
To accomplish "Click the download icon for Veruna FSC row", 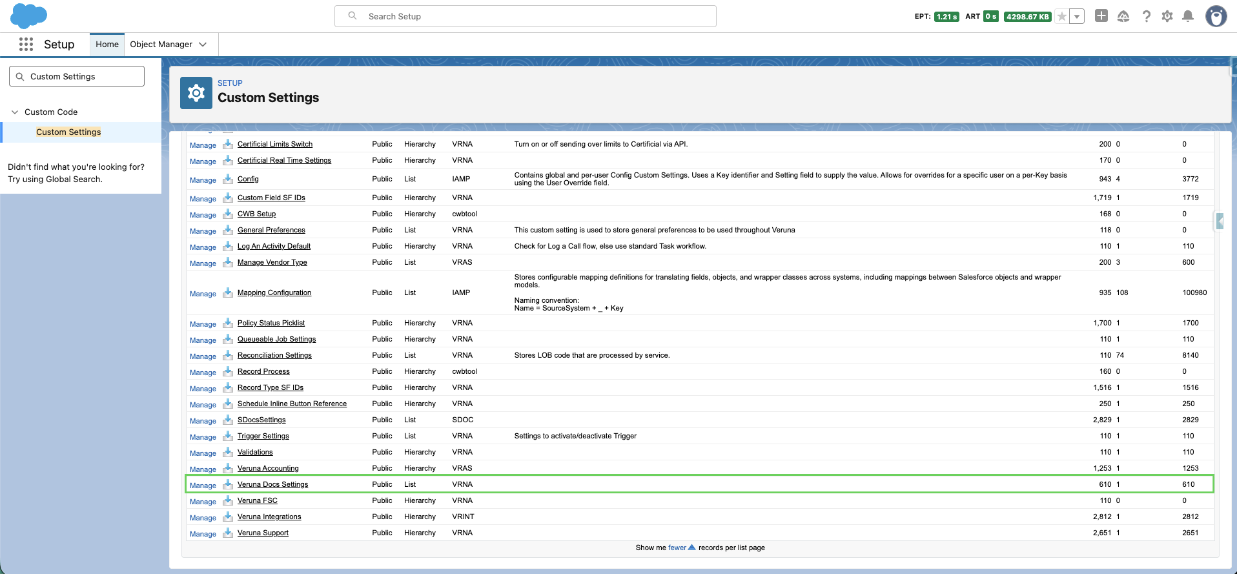I will [x=228, y=500].
